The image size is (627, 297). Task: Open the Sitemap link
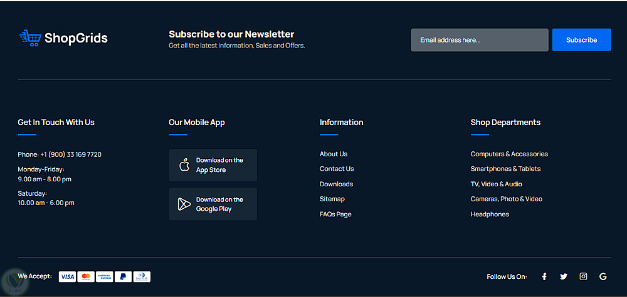tap(332, 199)
